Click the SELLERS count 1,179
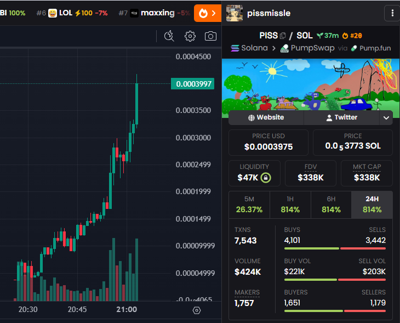Viewport: 400px width, 323px height. 378,303
